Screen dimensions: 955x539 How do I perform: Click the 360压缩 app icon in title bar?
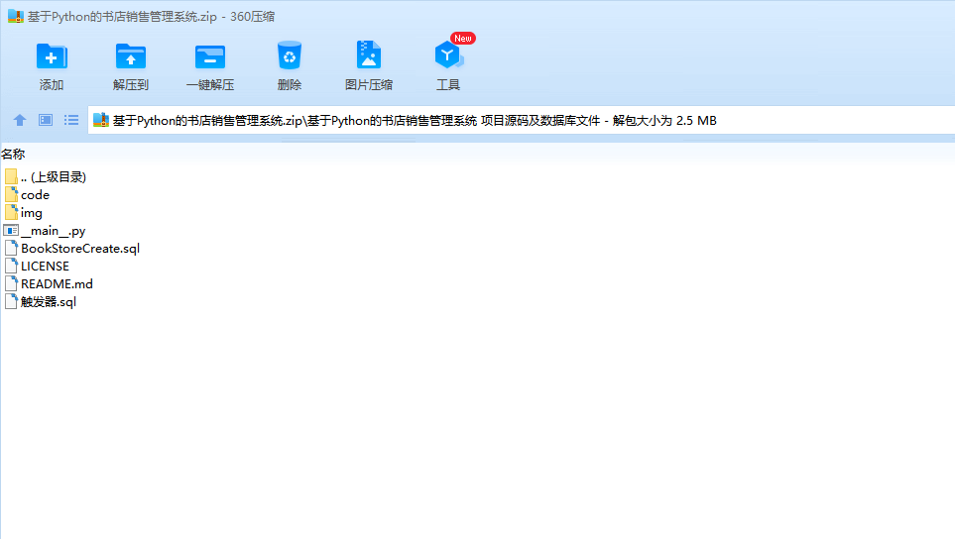point(15,17)
